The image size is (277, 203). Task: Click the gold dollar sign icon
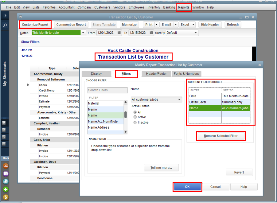(6, 197)
